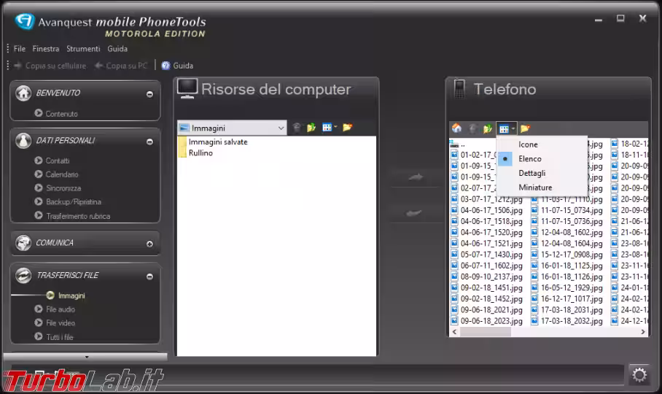The image size is (662, 394).
Task: Open settings gear at bottom right
Action: coord(639,374)
